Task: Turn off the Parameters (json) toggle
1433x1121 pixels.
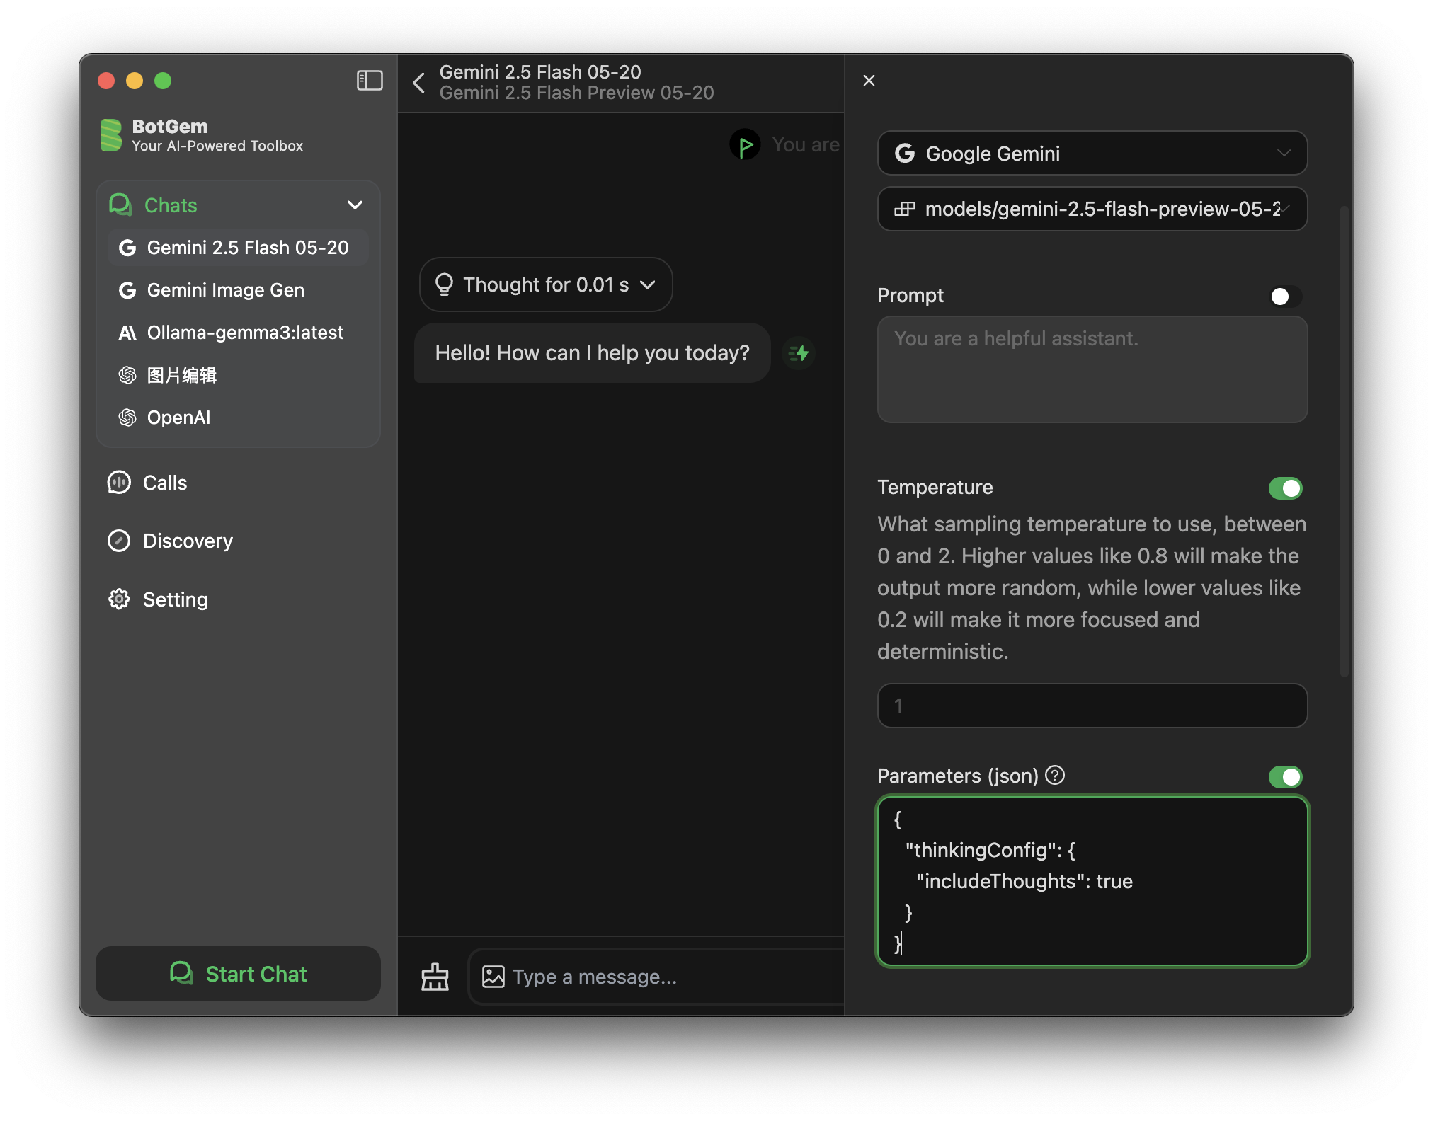Action: 1285,777
